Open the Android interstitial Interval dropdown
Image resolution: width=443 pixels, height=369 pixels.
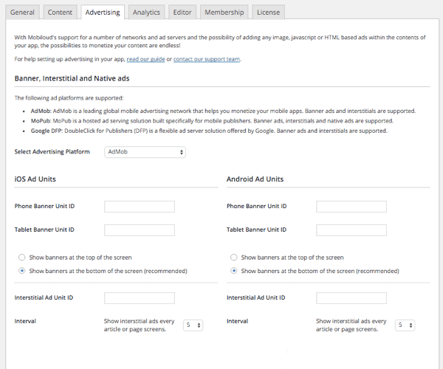405,325
